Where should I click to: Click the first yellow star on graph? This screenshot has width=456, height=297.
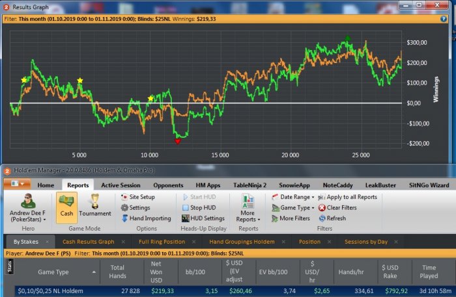pos(24,80)
